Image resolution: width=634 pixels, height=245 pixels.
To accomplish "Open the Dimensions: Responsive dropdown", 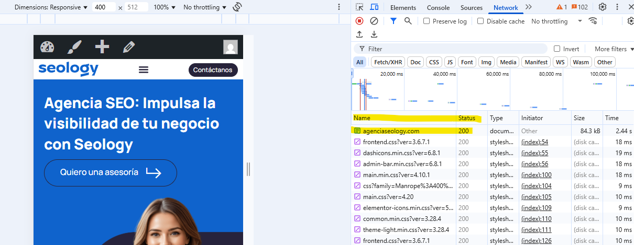I will coord(51,7).
